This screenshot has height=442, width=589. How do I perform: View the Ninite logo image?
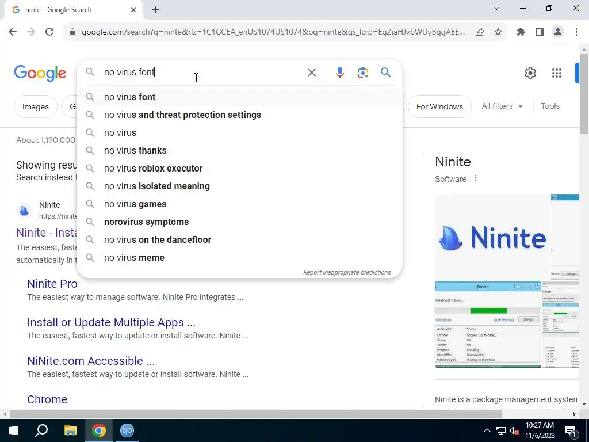click(x=492, y=238)
